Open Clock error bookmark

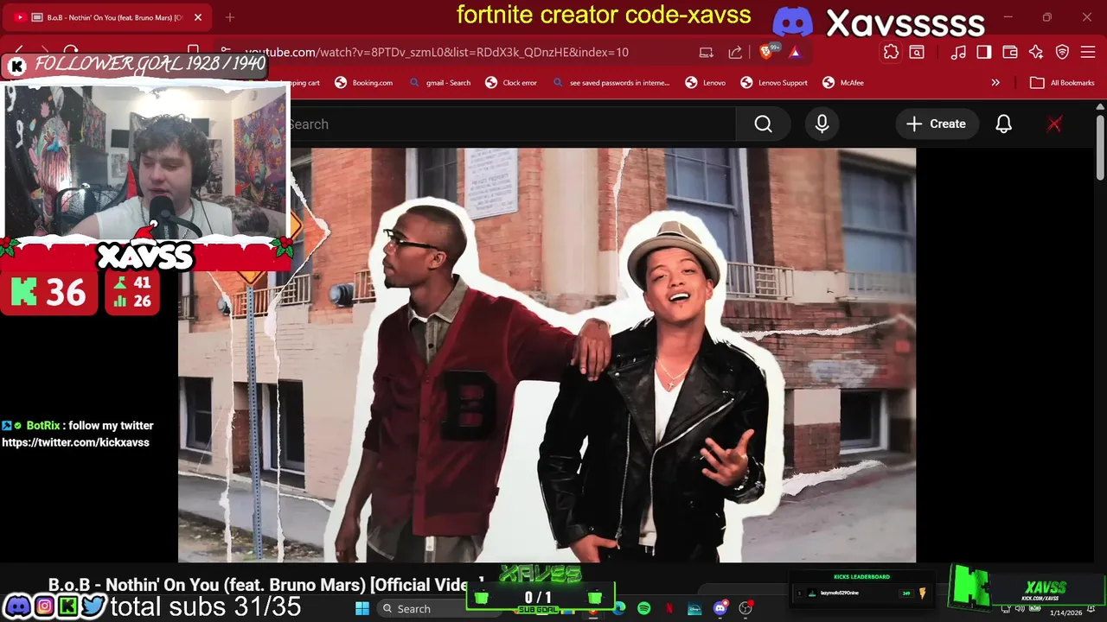coord(511,83)
